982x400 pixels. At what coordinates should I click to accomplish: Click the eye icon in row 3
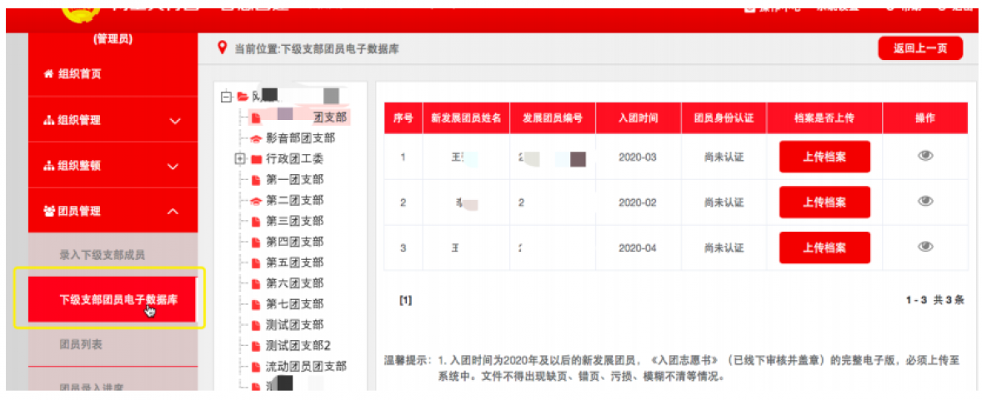(924, 247)
